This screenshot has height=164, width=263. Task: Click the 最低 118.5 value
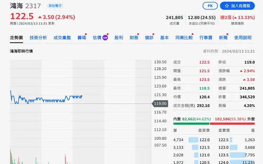(x=204, y=88)
